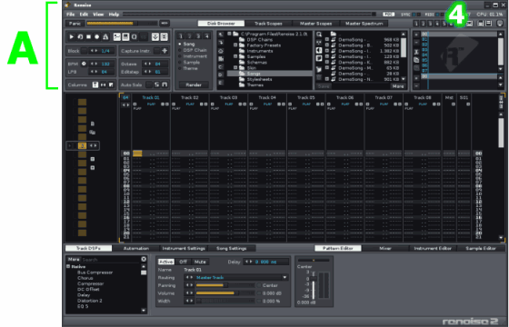The height and width of the screenshot is (327, 509).
Task: Expand the Samples folder in tree
Action: click(x=235, y=56)
